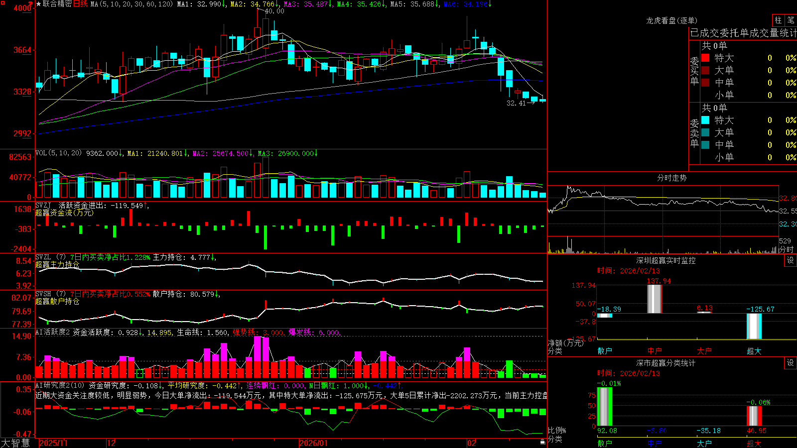
Task: Click the 2025/11 timeline marker
Action: pyautogui.click(x=53, y=443)
